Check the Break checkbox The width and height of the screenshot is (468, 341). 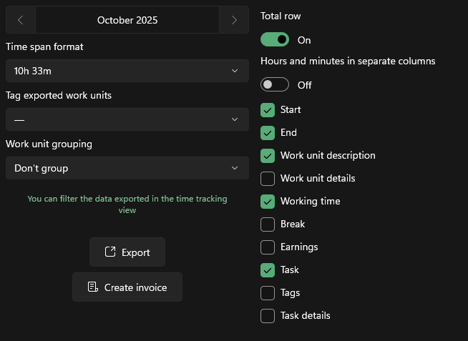coord(268,224)
